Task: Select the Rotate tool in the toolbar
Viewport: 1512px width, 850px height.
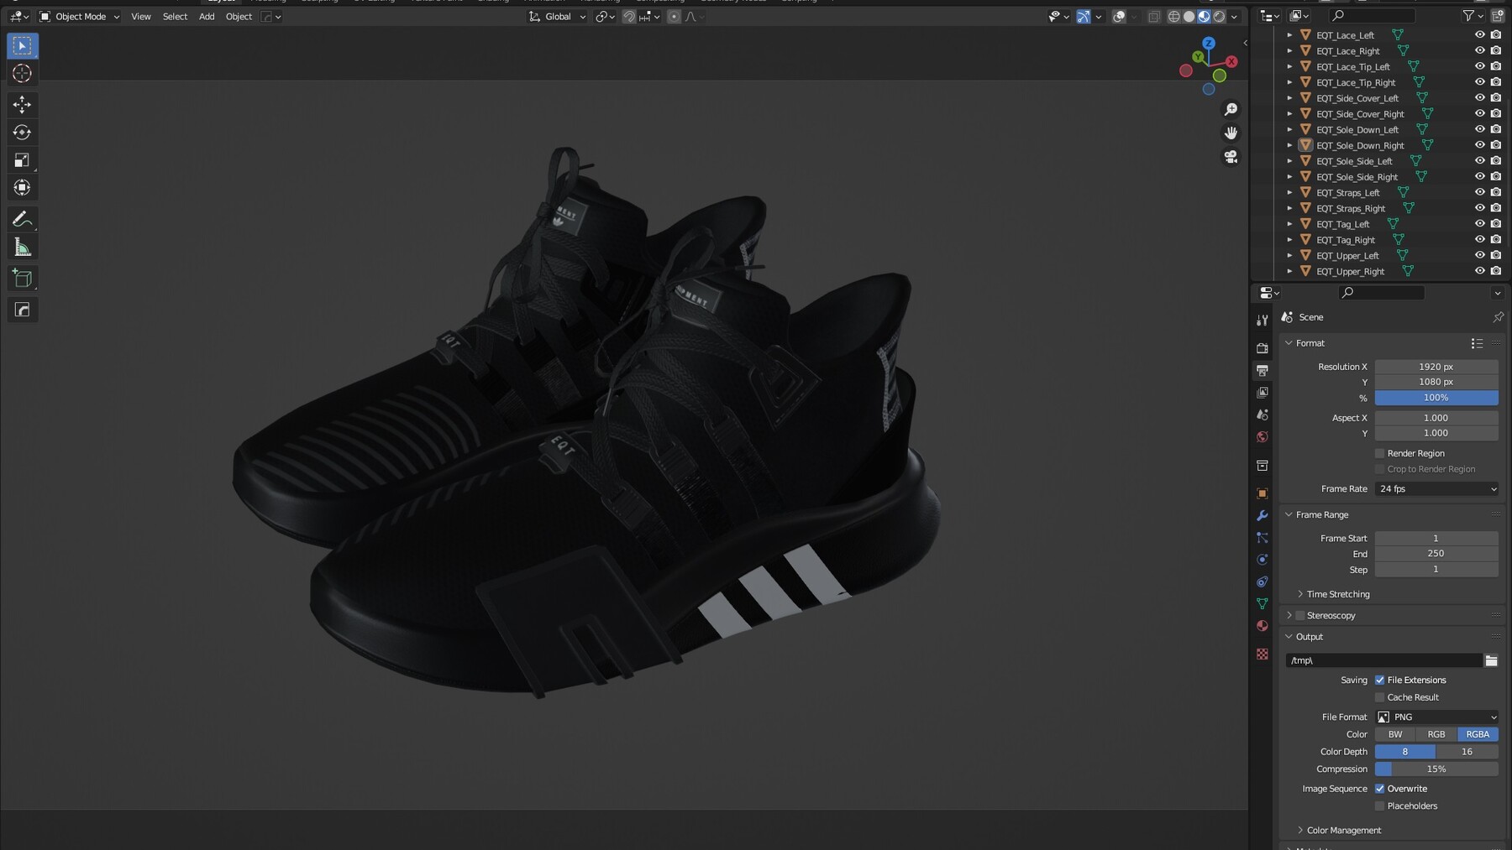Action: (22, 132)
